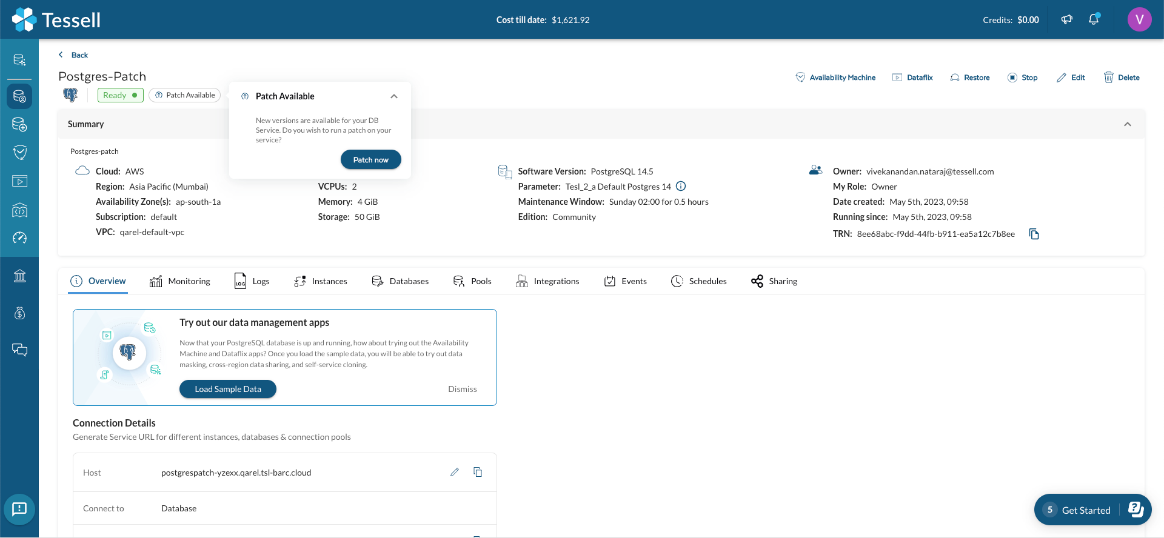Click the Cost till date amount

click(x=570, y=20)
